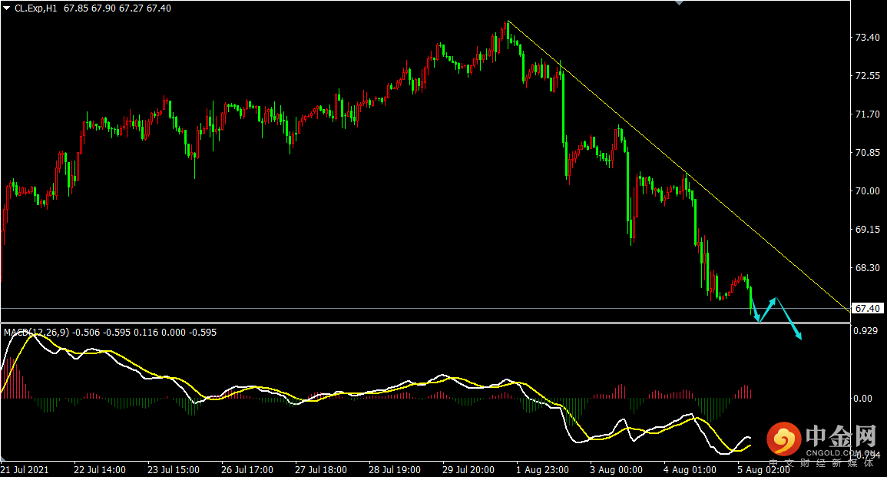The image size is (887, 477).
Task: Click the MACD(12,26,9) indicator label
Action: tap(37, 332)
